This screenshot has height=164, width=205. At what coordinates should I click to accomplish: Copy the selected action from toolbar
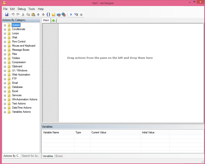pyautogui.click(x=28, y=14)
